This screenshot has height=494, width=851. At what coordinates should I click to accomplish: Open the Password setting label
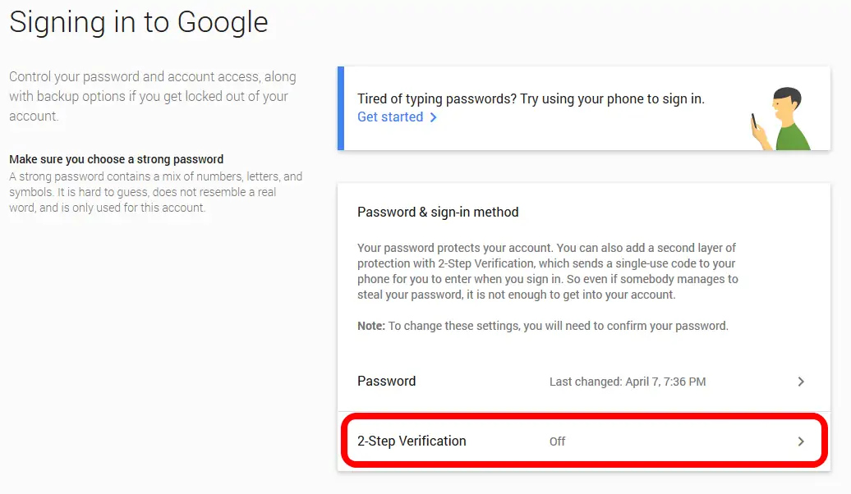pyautogui.click(x=386, y=382)
